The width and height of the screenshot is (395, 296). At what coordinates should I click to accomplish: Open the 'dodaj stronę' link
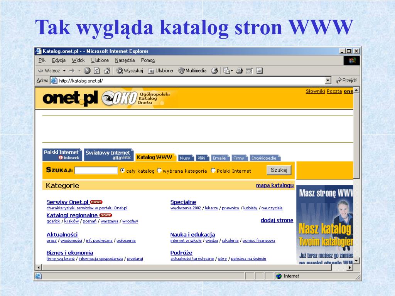(277, 220)
